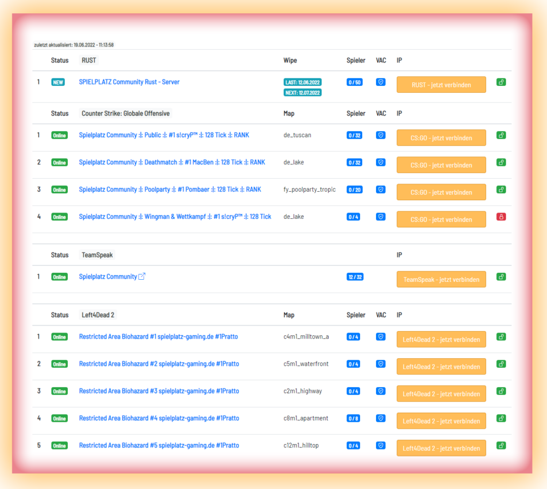
Task: Click green unlock icon for Biohazard #5 server
Action: (501, 445)
